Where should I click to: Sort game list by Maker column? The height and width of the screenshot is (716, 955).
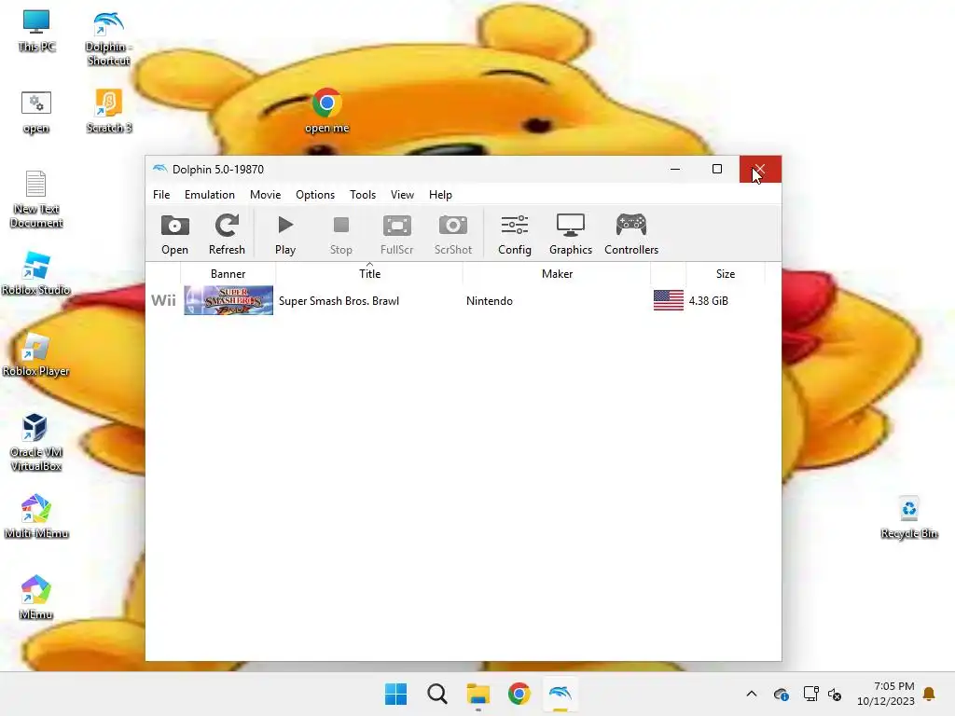557,274
